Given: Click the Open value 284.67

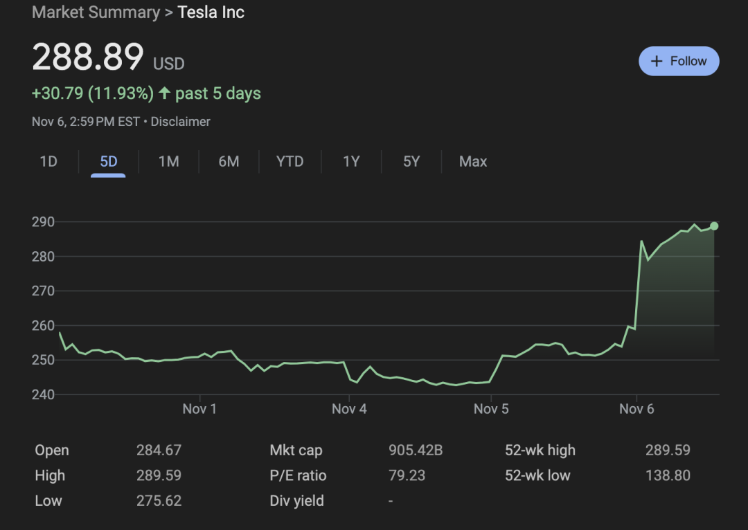Looking at the screenshot, I should pyautogui.click(x=159, y=450).
